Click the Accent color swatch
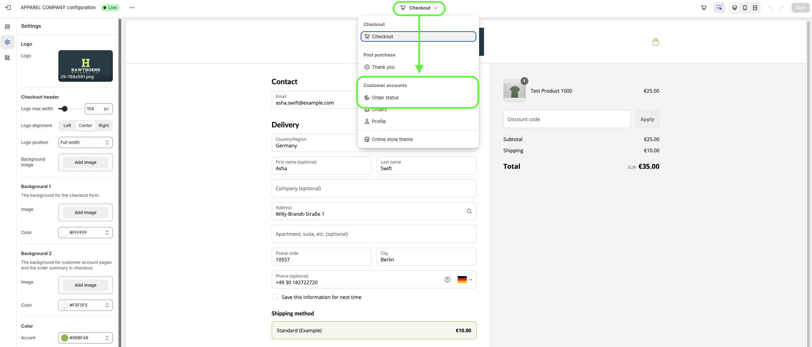 (65, 338)
